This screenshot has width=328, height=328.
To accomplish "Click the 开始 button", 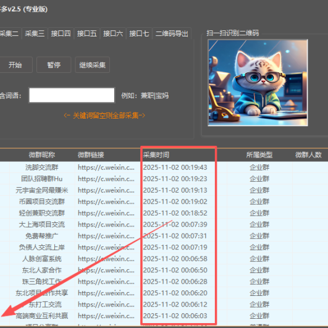I will click(x=15, y=65).
